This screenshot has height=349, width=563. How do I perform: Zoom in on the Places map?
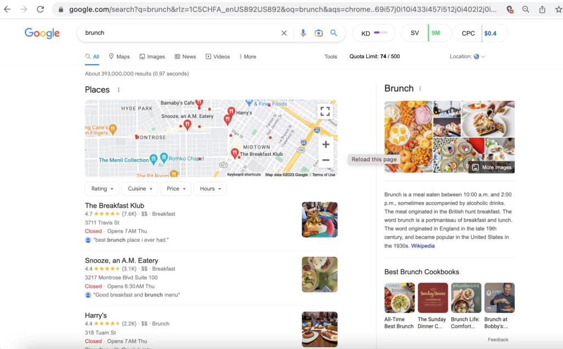click(x=325, y=144)
